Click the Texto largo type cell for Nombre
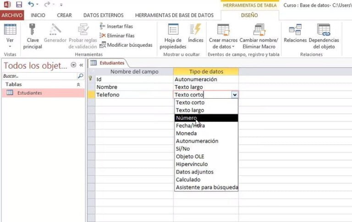The height and width of the screenshot is (222, 352). tap(206, 87)
